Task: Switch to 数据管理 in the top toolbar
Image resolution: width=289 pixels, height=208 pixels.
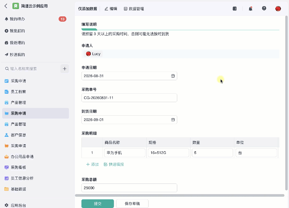Action: pyautogui.click(x=134, y=9)
